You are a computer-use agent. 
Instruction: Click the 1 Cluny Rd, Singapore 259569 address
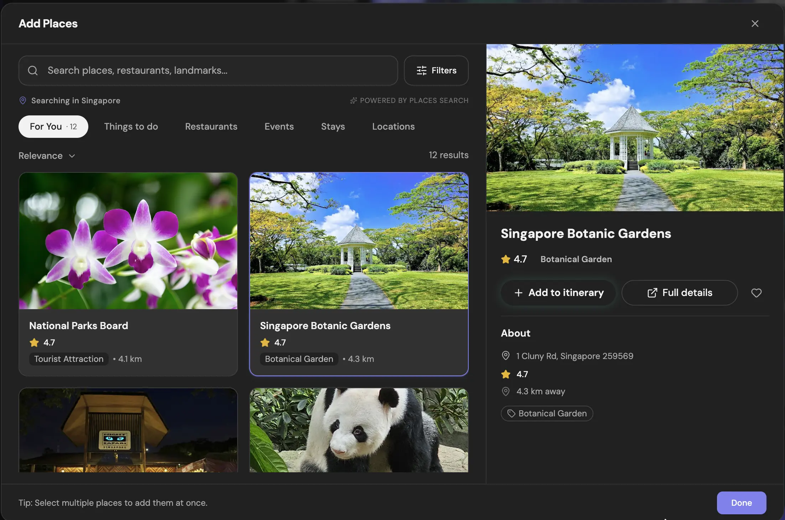[x=575, y=356]
